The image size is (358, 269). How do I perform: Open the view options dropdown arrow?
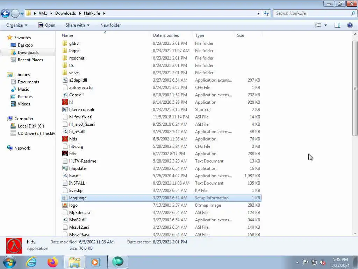click(x=325, y=25)
